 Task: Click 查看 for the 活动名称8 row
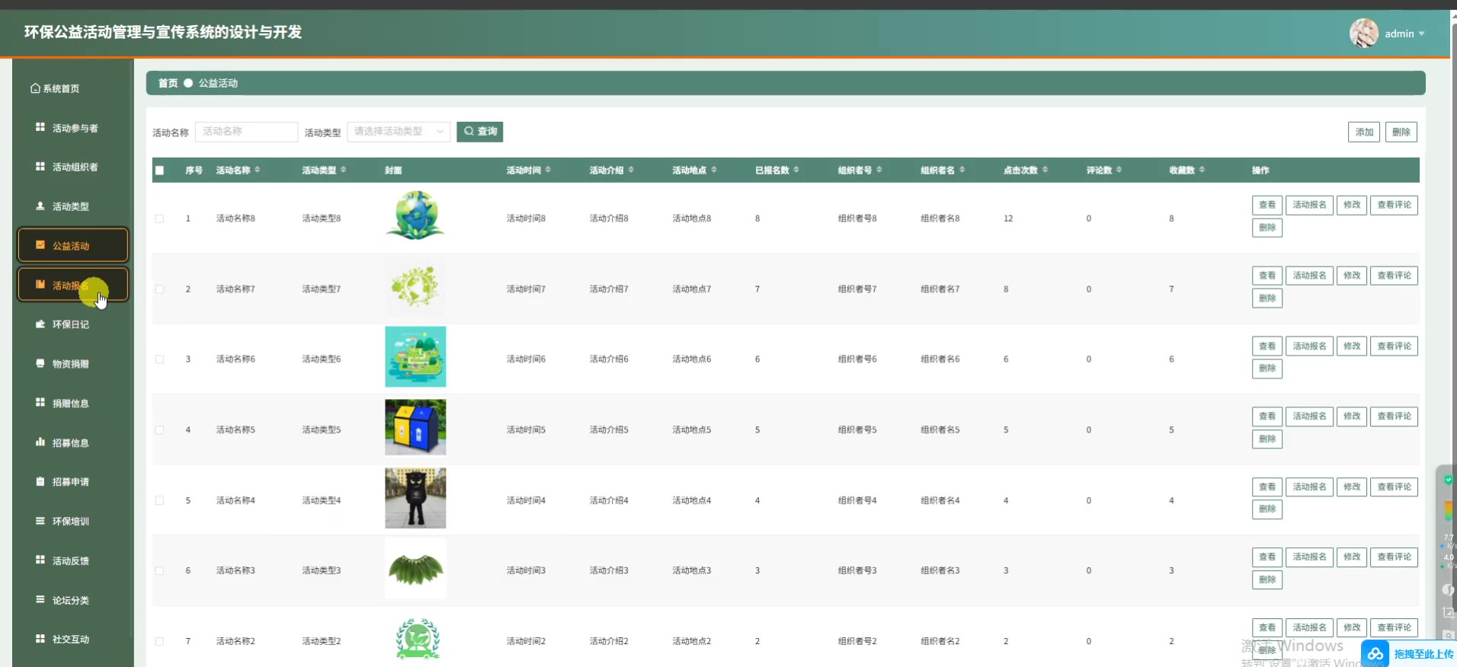[x=1267, y=205]
